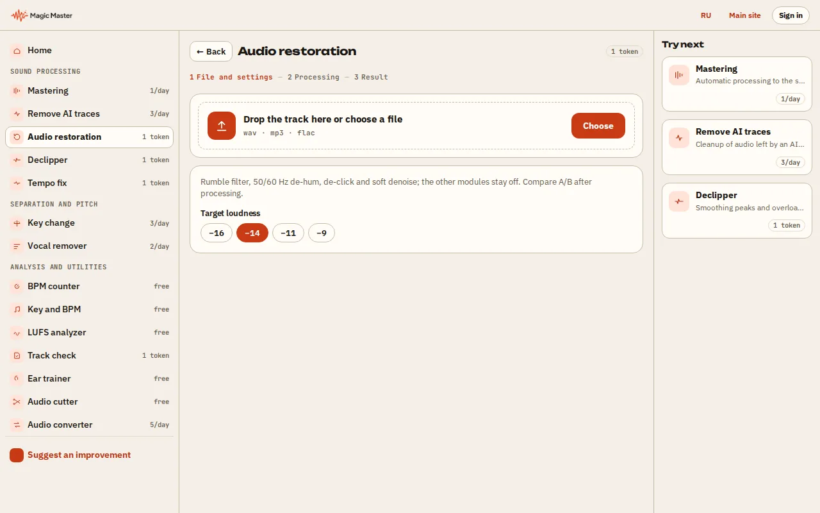
Task: Open the Vocal remover menu item label
Action: 57,246
